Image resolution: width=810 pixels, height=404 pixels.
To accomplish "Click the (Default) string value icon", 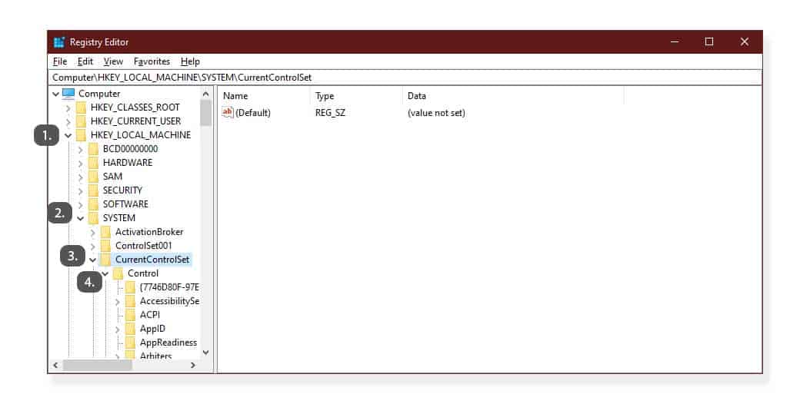I will point(228,112).
